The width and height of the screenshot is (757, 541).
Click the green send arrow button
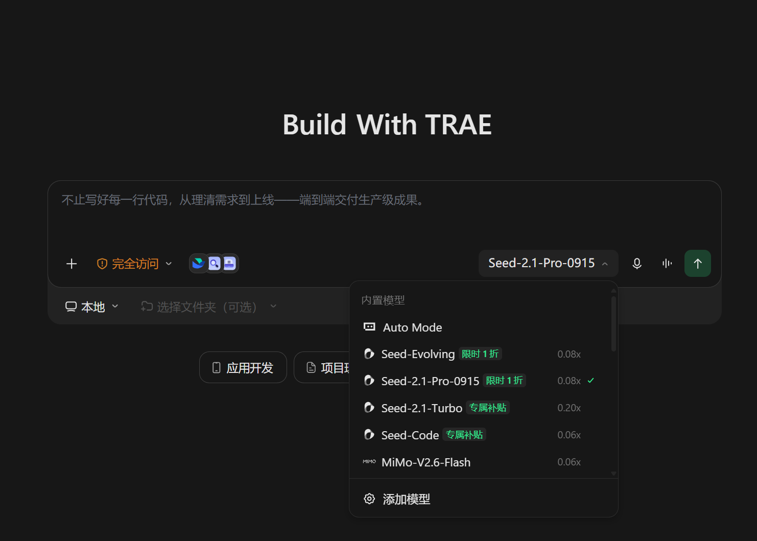point(698,264)
